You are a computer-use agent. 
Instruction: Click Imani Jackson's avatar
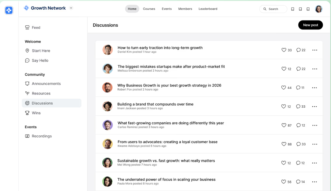pos(107,106)
